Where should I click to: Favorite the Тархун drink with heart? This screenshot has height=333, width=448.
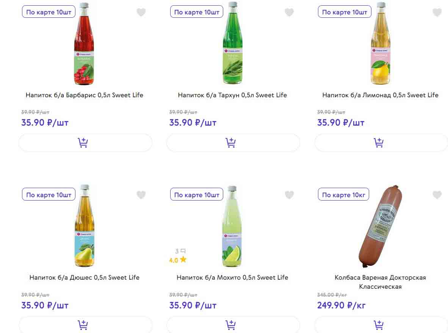click(289, 12)
